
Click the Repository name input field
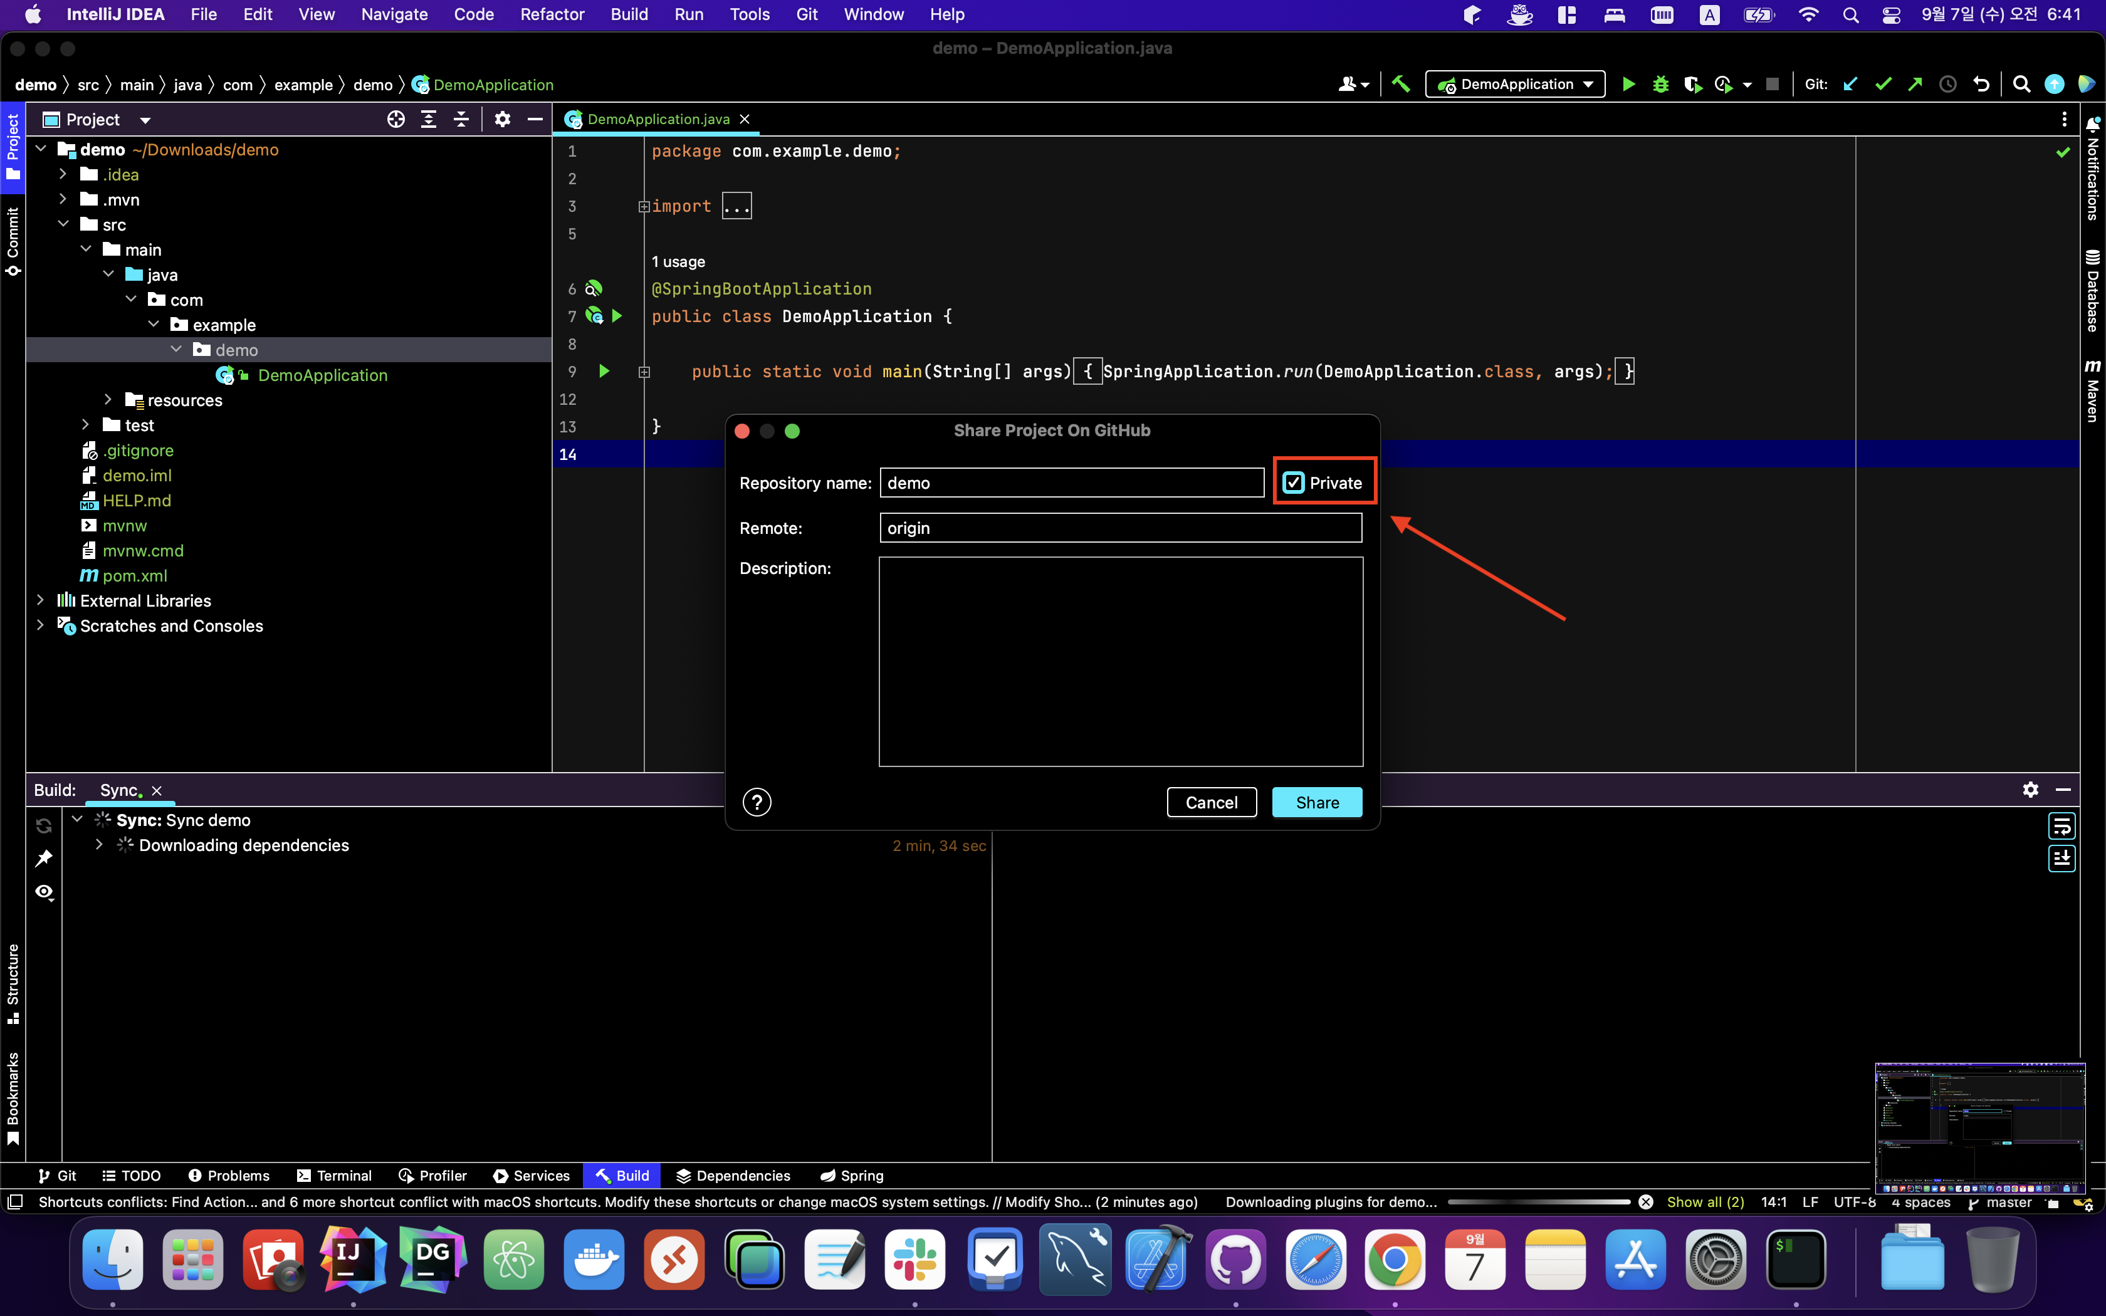1071,483
